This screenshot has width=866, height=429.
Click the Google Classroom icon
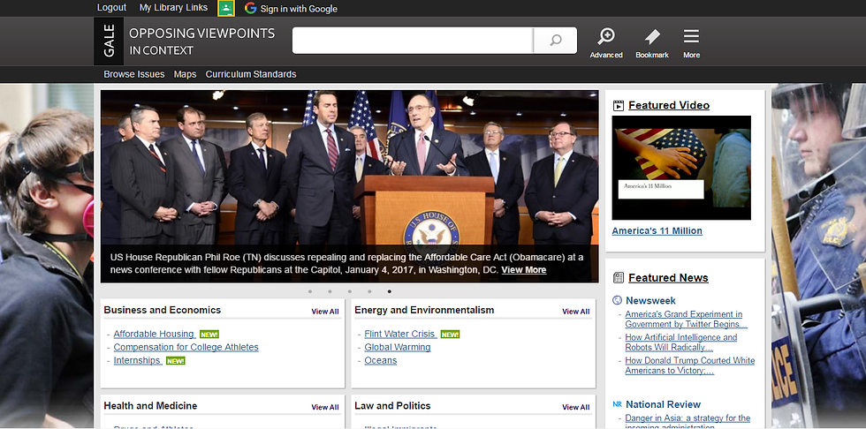click(x=226, y=8)
